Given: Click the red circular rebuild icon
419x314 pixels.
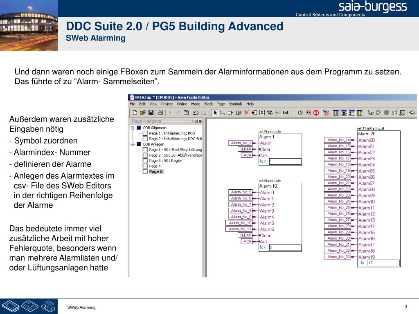Looking at the screenshot, I should point(316,113).
